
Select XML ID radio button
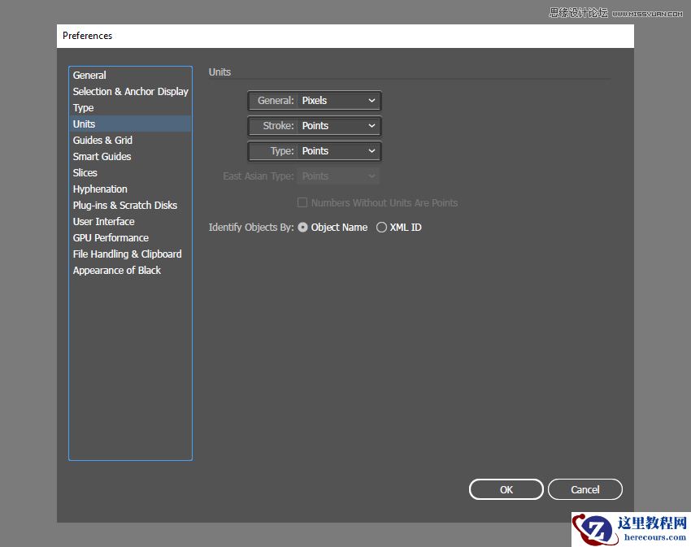381,228
